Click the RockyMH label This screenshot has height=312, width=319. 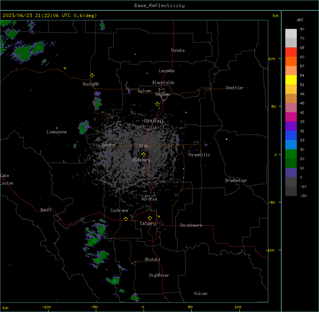tap(91, 84)
